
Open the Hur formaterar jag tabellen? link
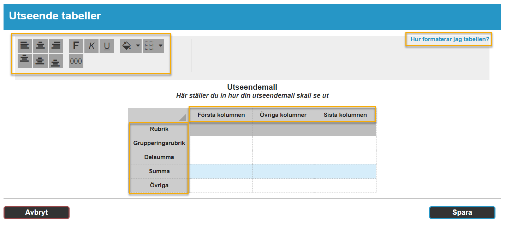coord(450,39)
